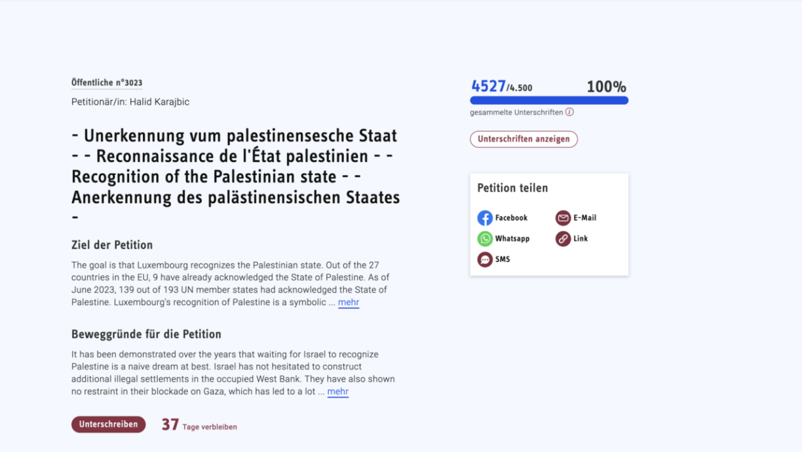The image size is (802, 452).
Task: Expand Beweggründe text via mehr link
Action: (x=337, y=392)
